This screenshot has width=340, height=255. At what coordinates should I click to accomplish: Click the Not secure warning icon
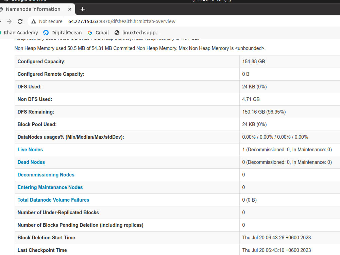tap(34, 21)
